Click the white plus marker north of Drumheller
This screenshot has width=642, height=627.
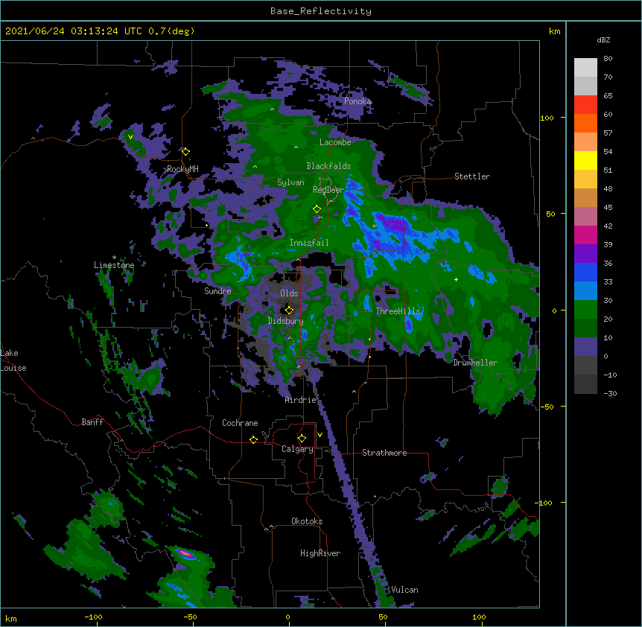tap(456, 279)
